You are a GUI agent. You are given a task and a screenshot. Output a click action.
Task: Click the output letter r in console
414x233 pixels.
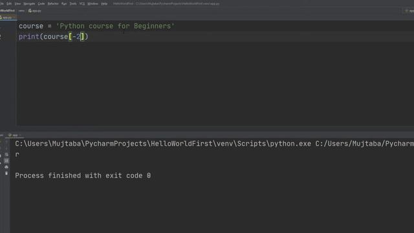tap(17, 155)
